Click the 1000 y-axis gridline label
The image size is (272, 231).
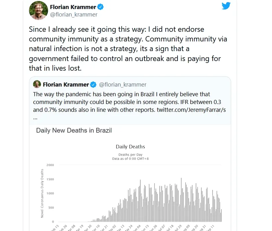pyautogui.click(x=50, y=193)
